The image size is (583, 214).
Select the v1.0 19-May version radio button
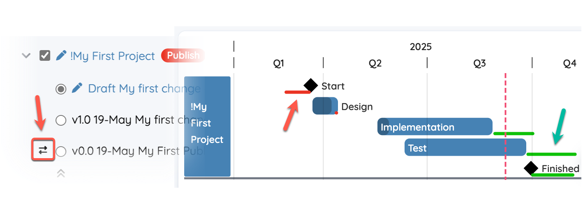61,120
